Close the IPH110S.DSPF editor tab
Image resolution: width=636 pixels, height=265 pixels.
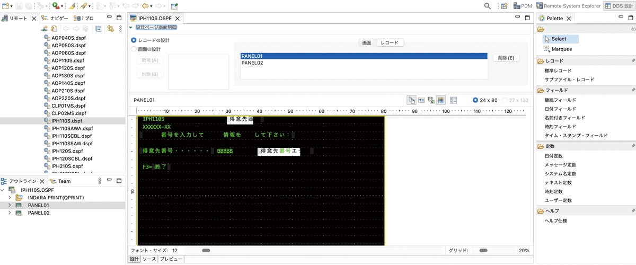coord(179,19)
